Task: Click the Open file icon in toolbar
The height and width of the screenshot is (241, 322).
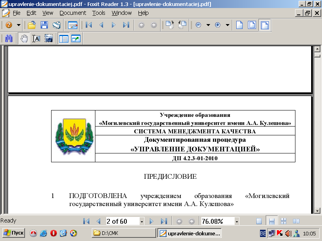Action: 32,25
